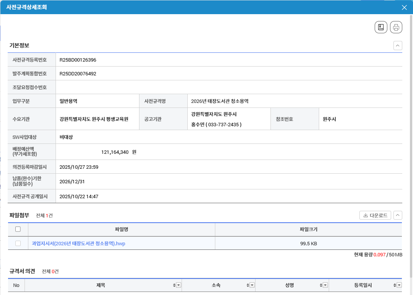The height and width of the screenshot is (295, 413).
Task: Open the 성명 column filter dropdown
Action: point(325,285)
